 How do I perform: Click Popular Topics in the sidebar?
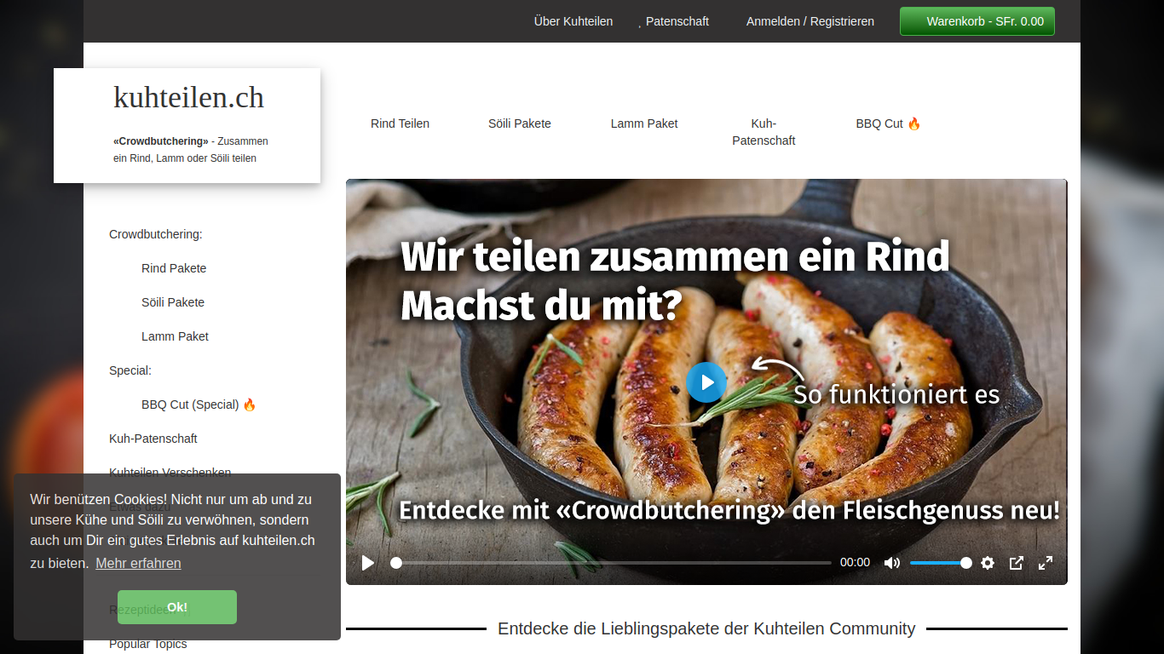tap(148, 644)
